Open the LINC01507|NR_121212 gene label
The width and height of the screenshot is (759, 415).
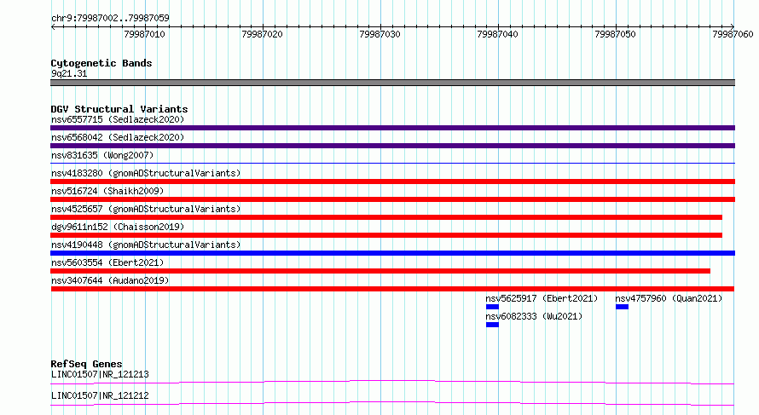tap(100, 395)
